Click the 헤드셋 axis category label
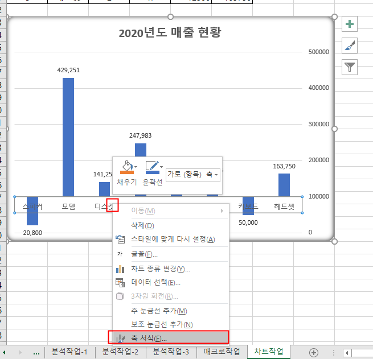 click(x=284, y=206)
